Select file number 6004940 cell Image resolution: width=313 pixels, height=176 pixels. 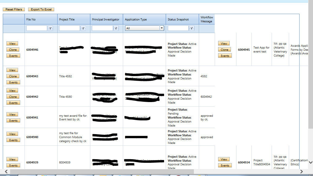(32, 137)
